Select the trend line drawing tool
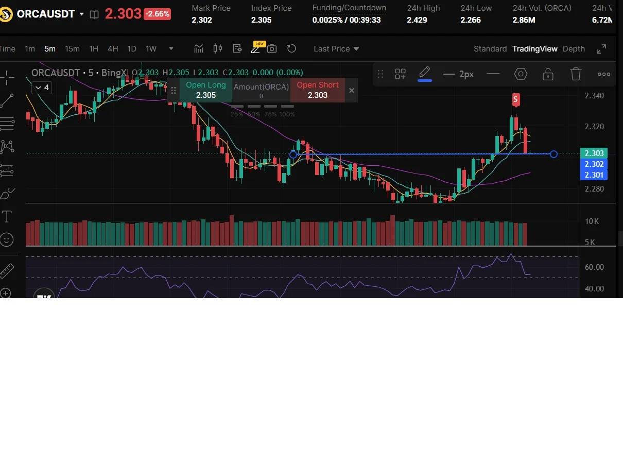The image size is (623, 467). [x=7, y=100]
